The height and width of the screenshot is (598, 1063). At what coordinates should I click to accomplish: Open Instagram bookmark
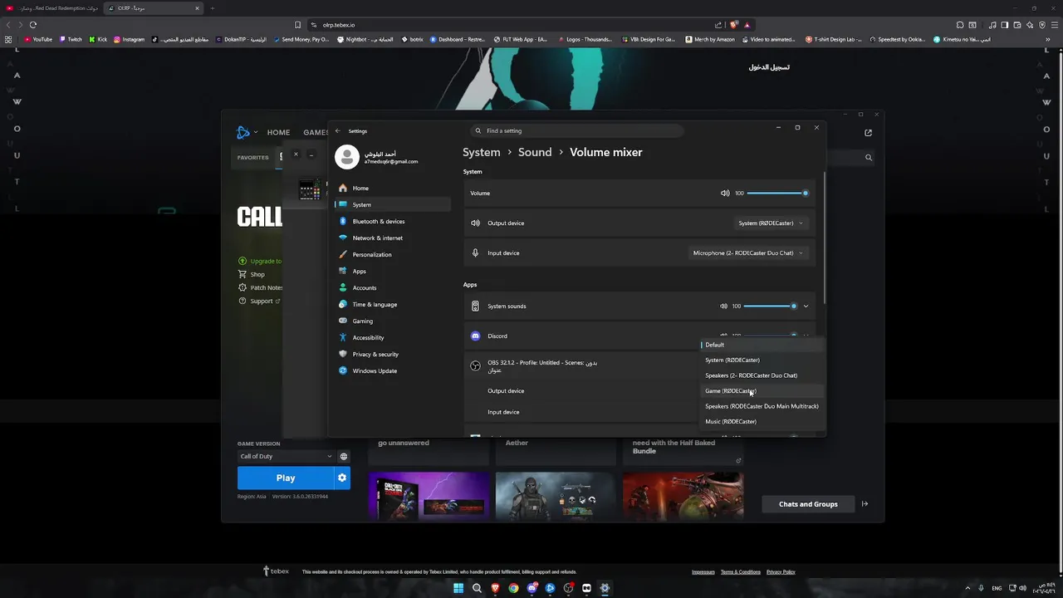[130, 39]
